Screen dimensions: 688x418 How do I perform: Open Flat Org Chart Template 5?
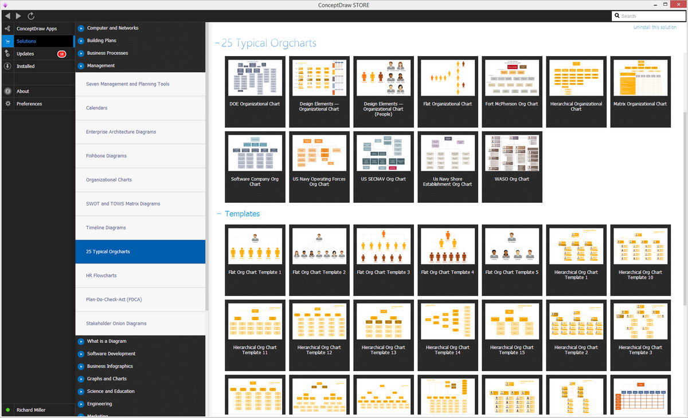(x=512, y=260)
